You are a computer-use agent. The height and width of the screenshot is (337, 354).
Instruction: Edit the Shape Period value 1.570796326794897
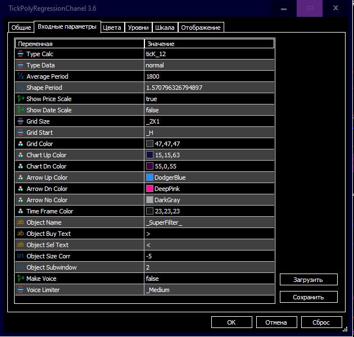[209, 88]
